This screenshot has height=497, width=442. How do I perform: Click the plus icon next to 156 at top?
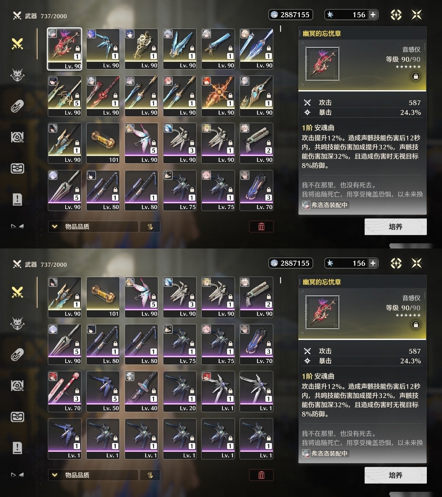373,14
